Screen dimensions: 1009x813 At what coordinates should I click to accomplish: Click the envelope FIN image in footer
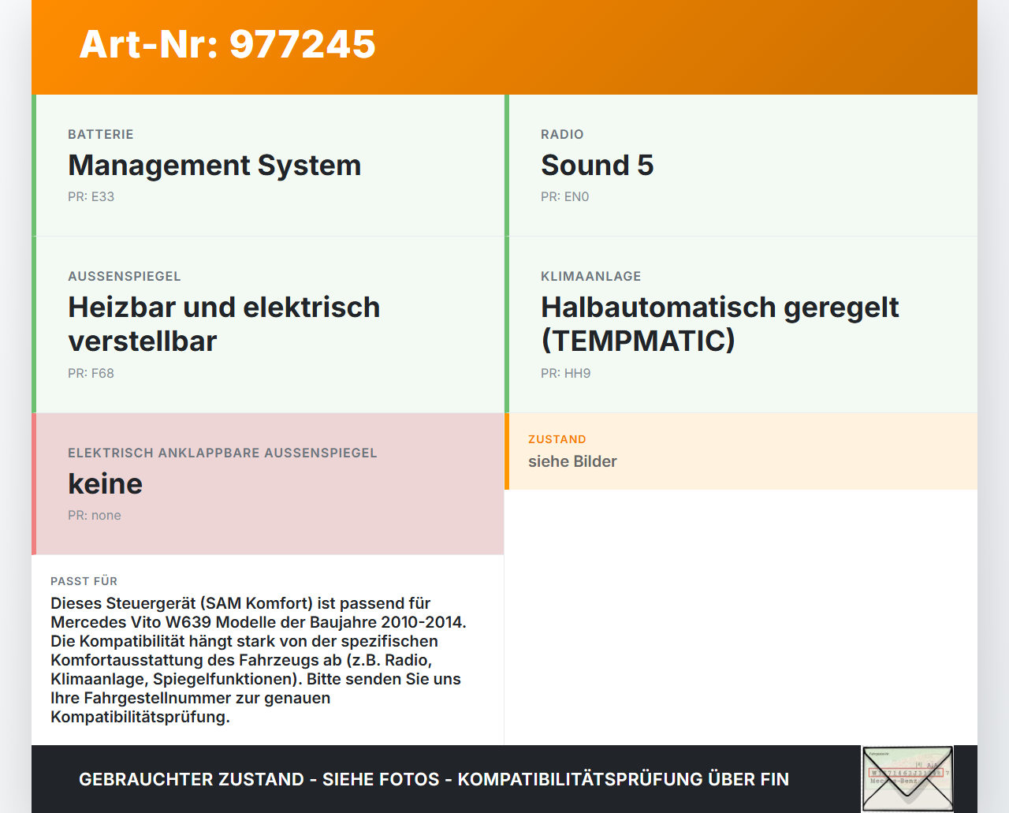point(907,778)
